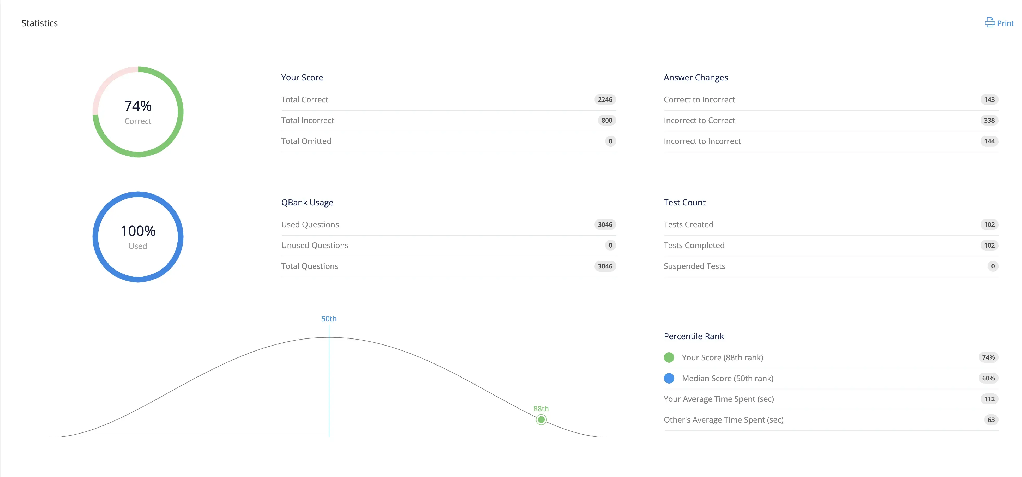Click the blue Median Score legend dot
The width and height of the screenshot is (1022, 477).
pos(669,378)
